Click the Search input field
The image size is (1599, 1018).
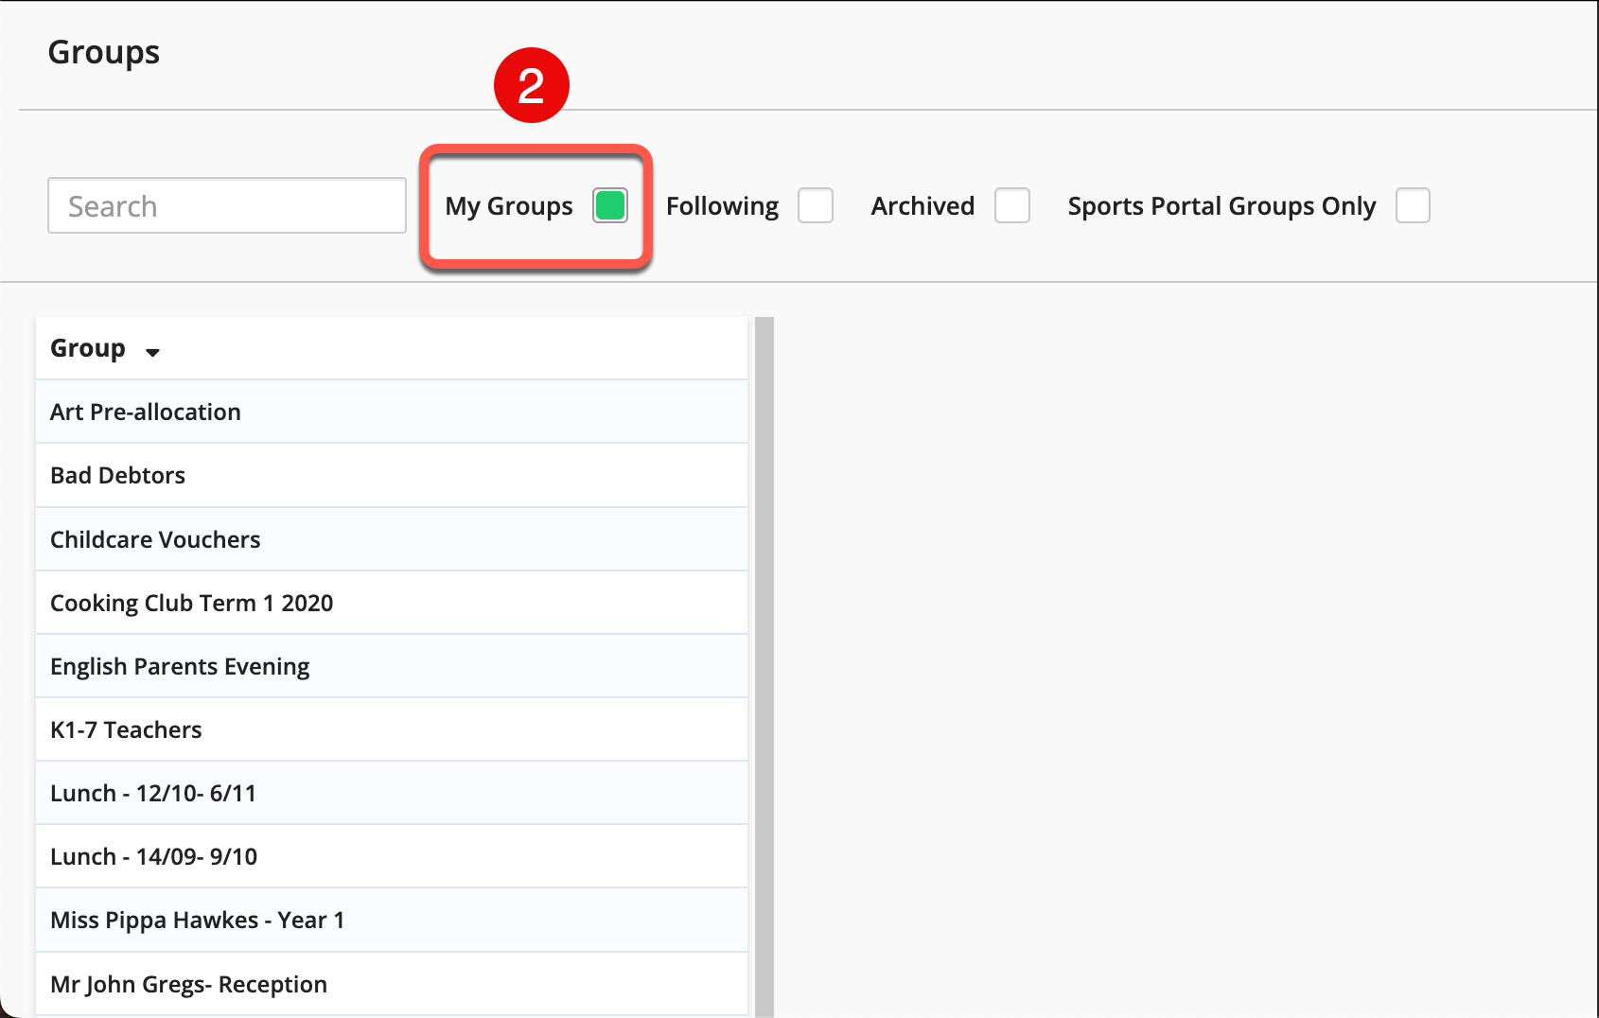pos(227,205)
